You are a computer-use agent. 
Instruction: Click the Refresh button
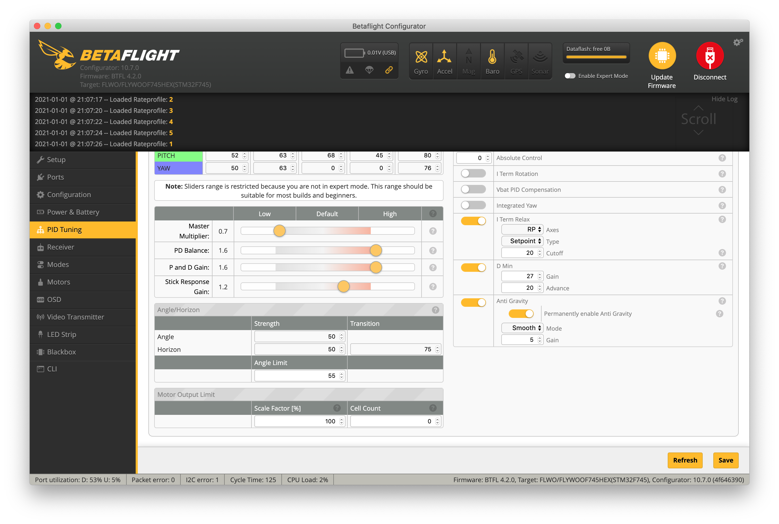(x=685, y=460)
